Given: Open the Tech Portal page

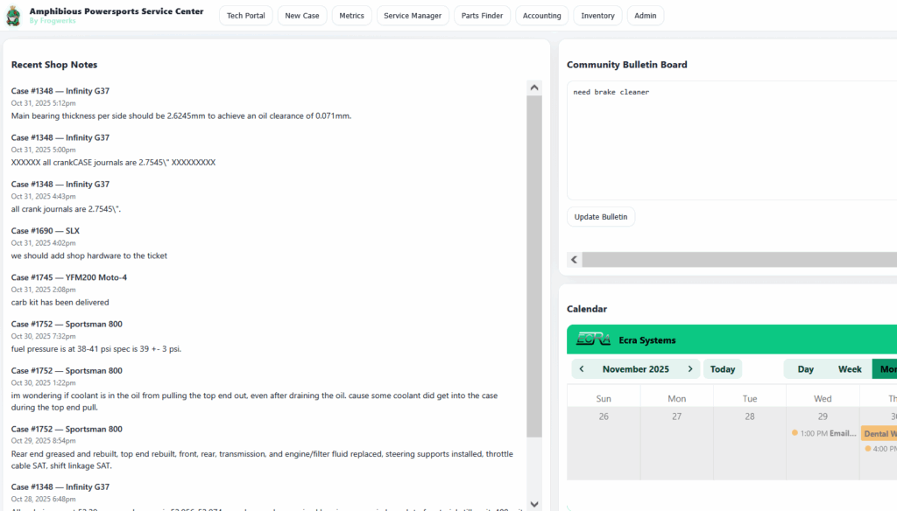Looking at the screenshot, I should [x=245, y=16].
